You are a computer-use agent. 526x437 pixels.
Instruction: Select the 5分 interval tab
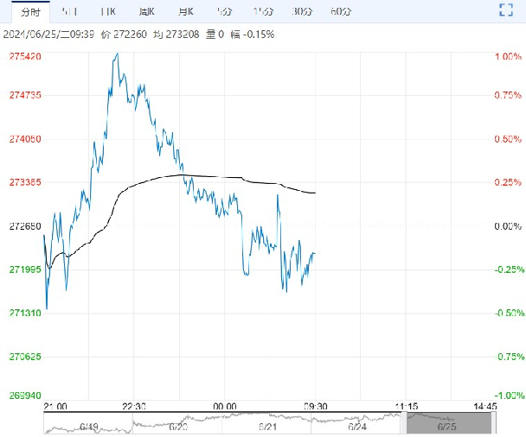click(x=224, y=11)
